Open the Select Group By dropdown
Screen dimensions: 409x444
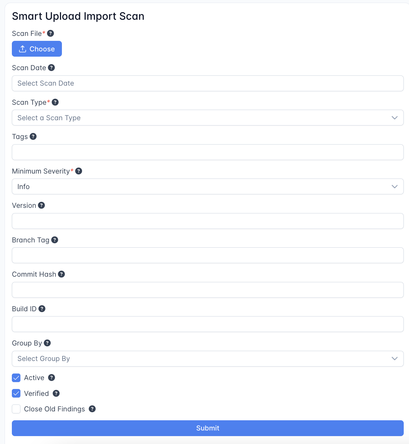[207, 359]
